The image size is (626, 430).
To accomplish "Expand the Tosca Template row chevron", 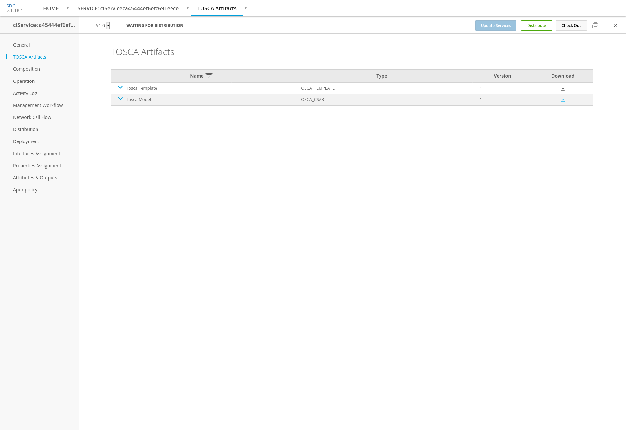I will (120, 87).
